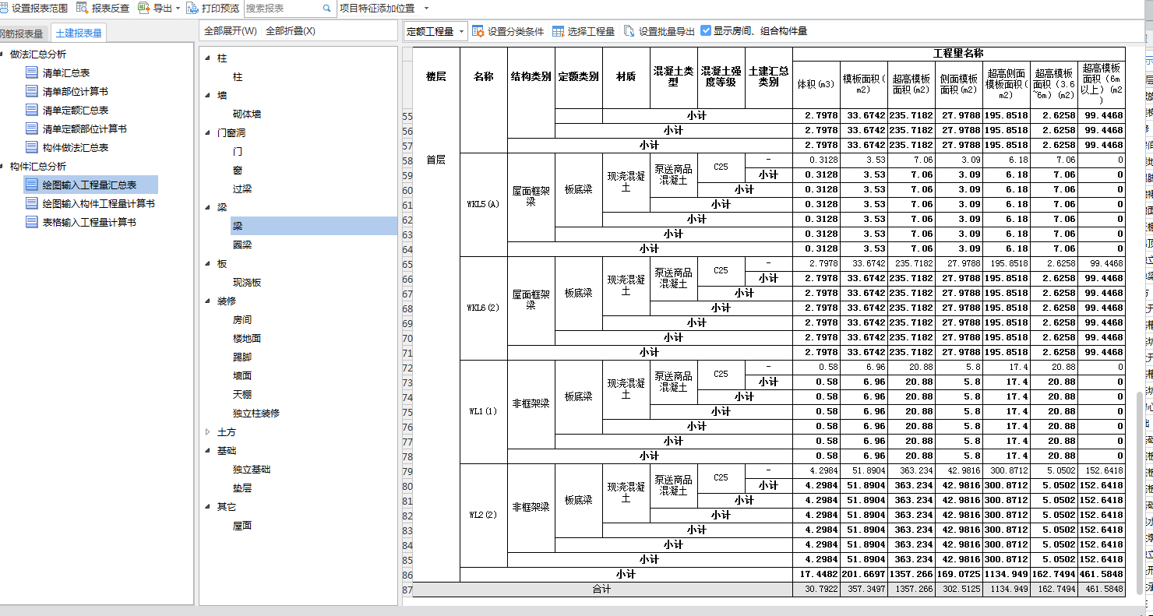1153x616 pixels.
Task: Open the 清单汇总表 report icon
Action: (x=32, y=73)
